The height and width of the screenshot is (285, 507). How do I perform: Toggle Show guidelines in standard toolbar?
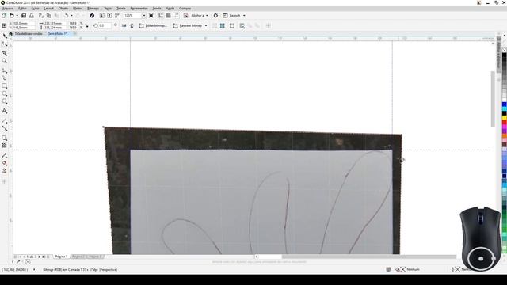click(x=177, y=16)
